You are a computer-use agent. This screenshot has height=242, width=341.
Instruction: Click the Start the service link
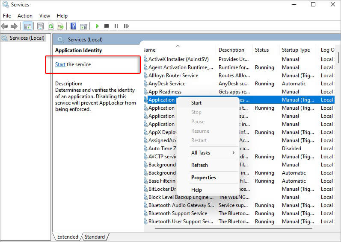point(60,64)
